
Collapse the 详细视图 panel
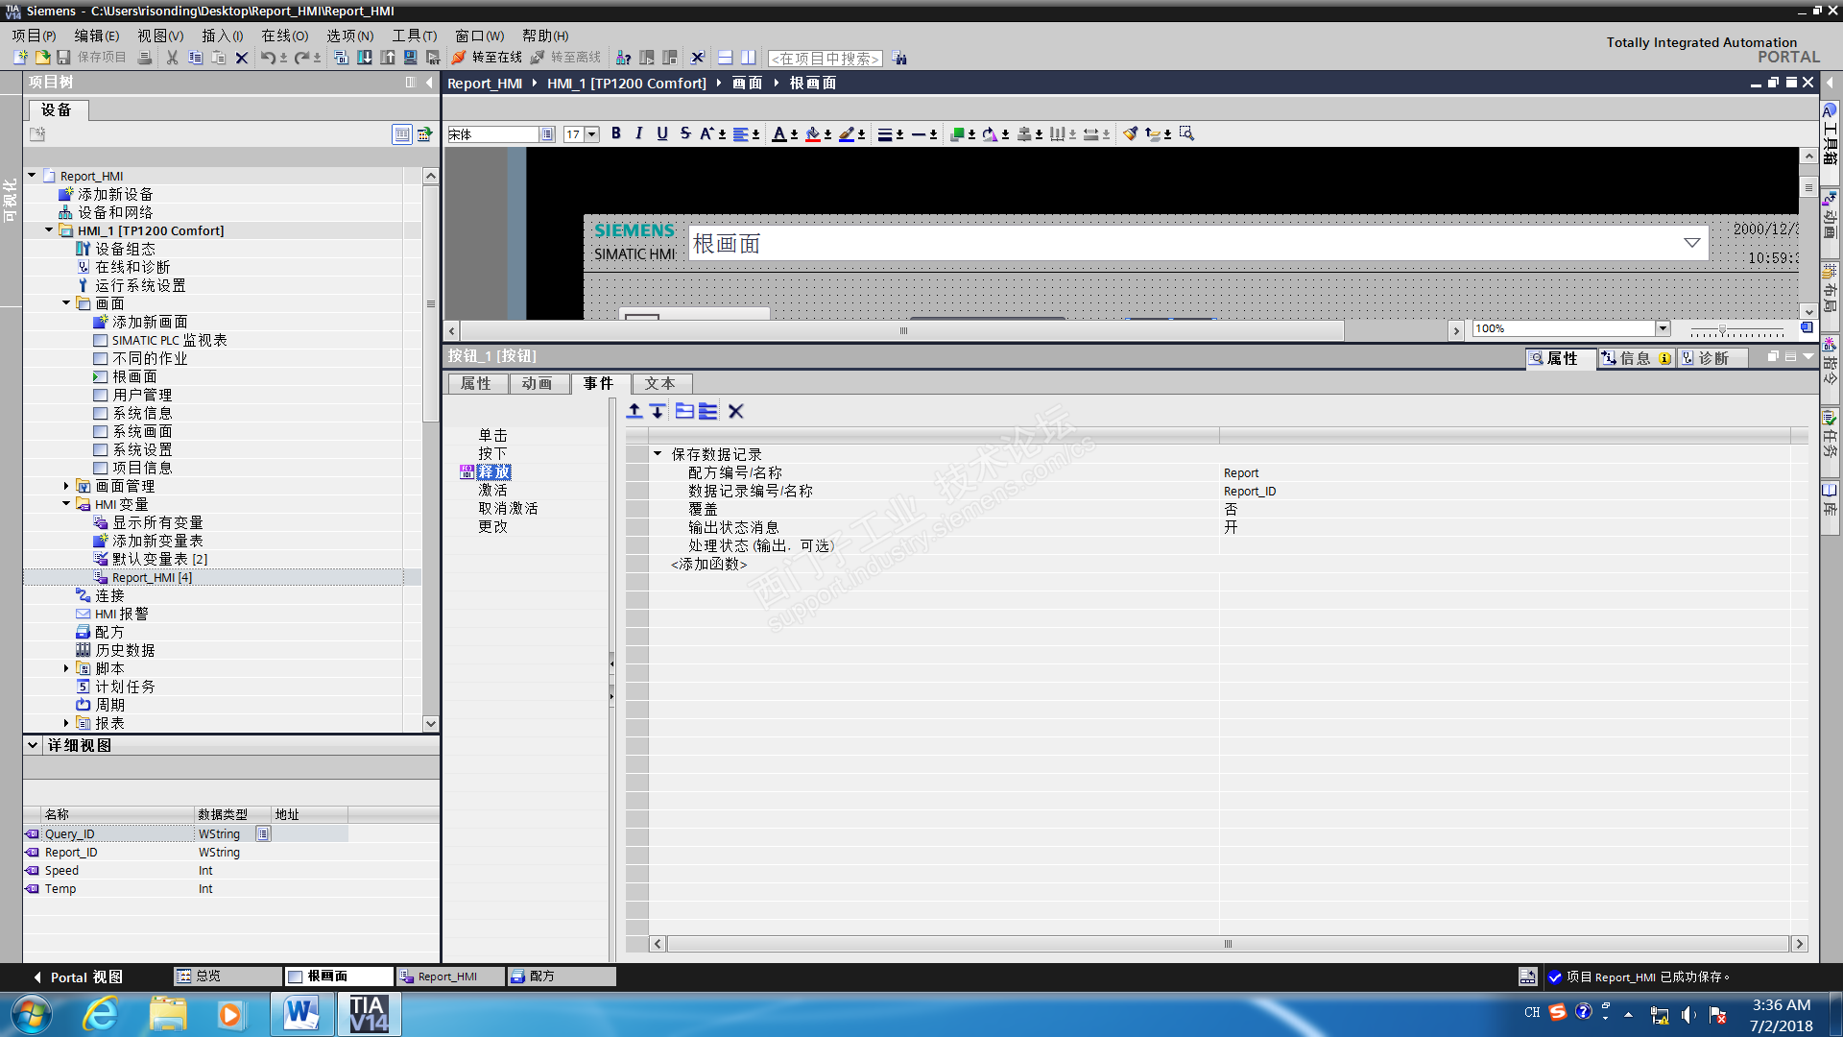(x=33, y=745)
